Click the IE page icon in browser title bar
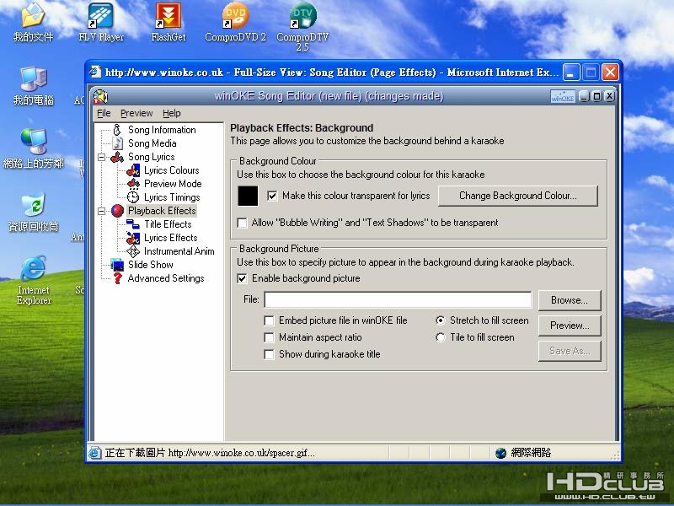 click(x=95, y=72)
